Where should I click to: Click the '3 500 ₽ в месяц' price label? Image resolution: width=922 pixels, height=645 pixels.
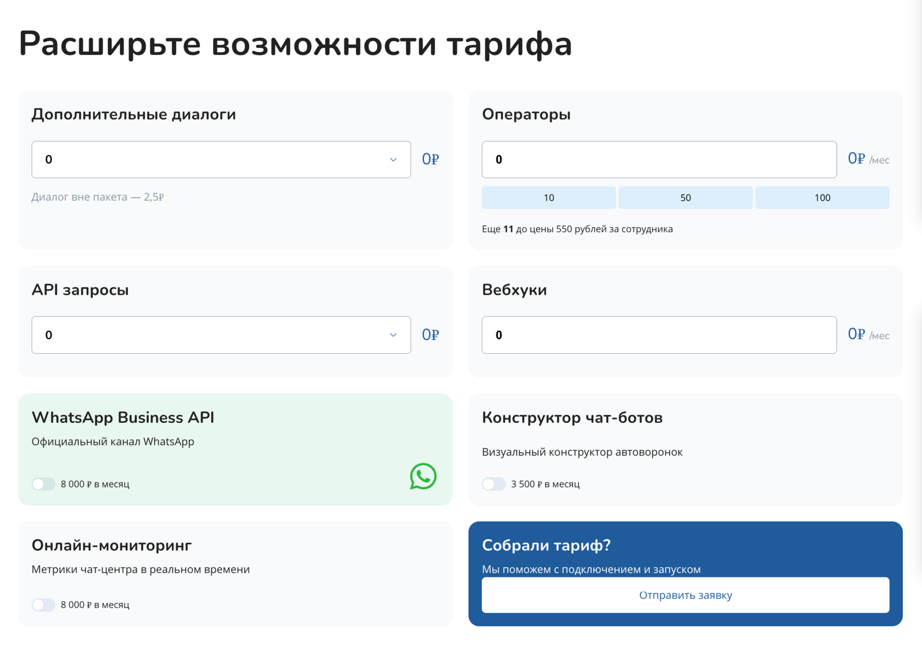tap(546, 484)
